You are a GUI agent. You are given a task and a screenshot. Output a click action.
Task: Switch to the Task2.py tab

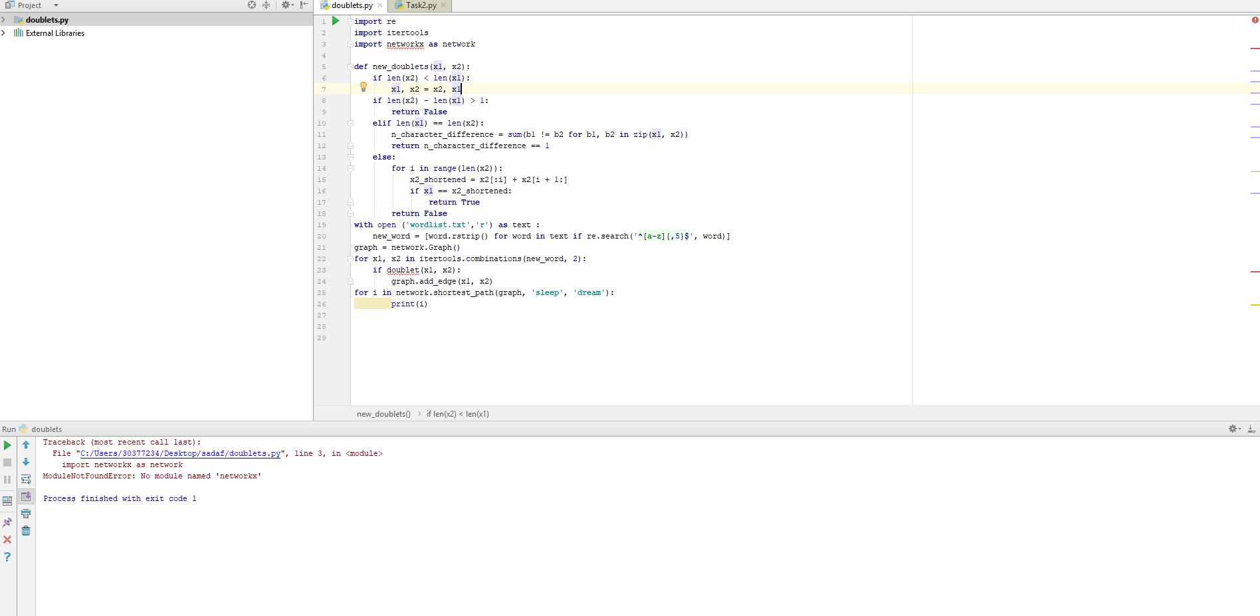pyautogui.click(x=419, y=5)
